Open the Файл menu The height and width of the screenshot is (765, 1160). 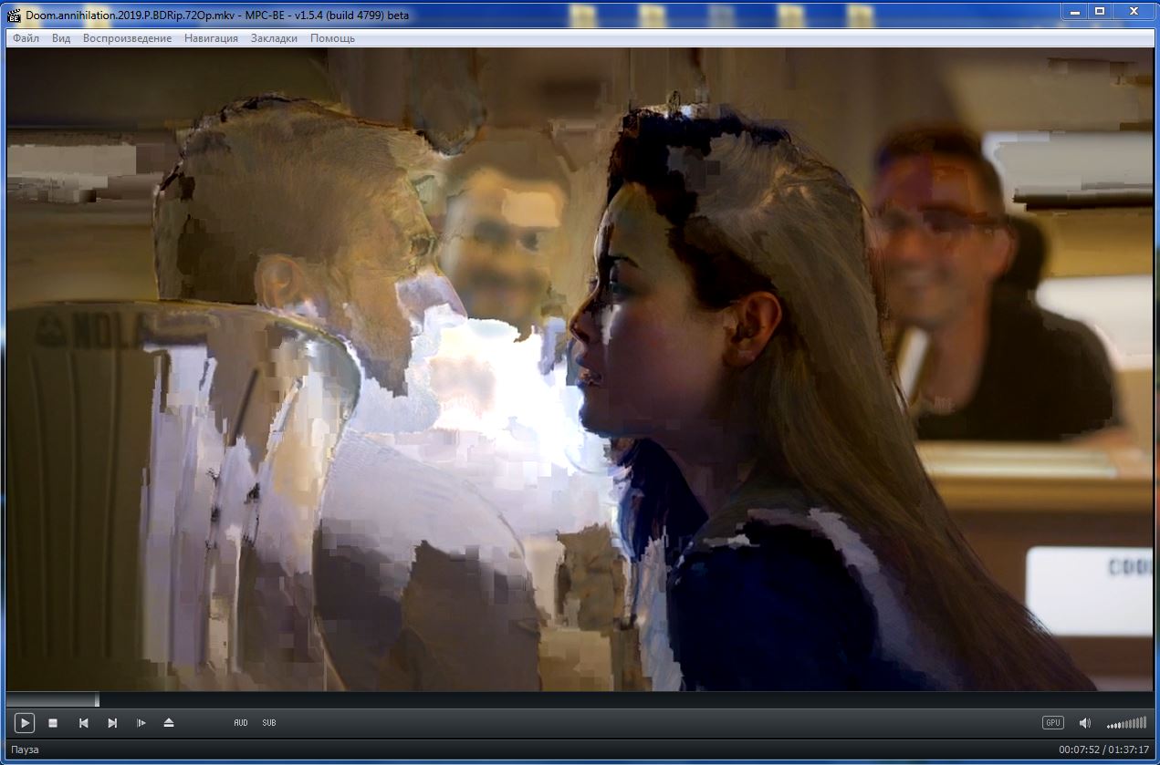click(x=26, y=38)
